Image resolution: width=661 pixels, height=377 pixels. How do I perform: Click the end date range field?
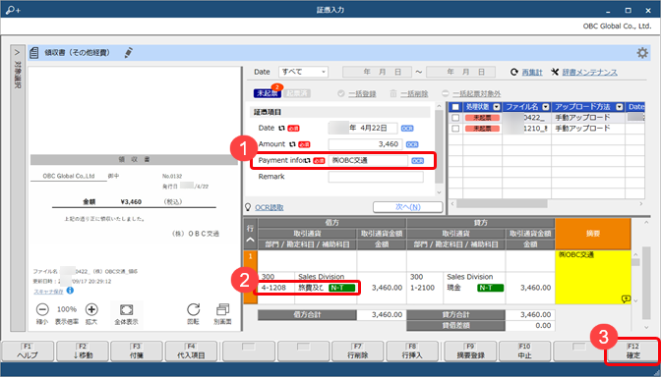[x=460, y=72]
